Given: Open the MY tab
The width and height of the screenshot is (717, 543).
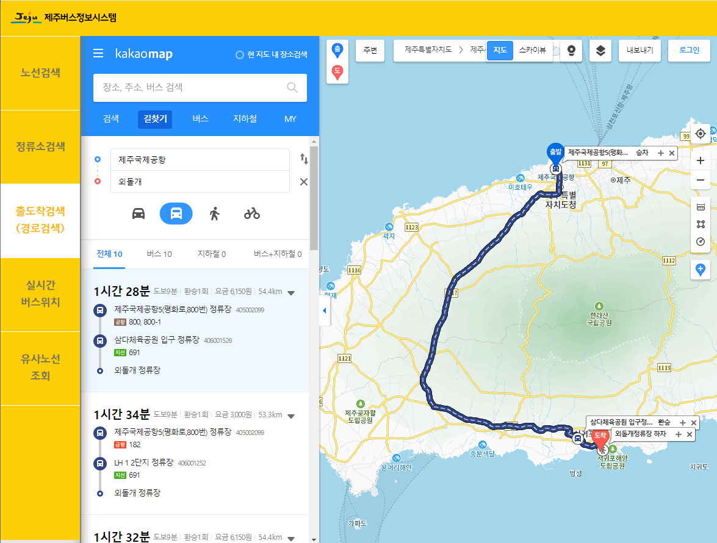Looking at the screenshot, I should point(290,119).
